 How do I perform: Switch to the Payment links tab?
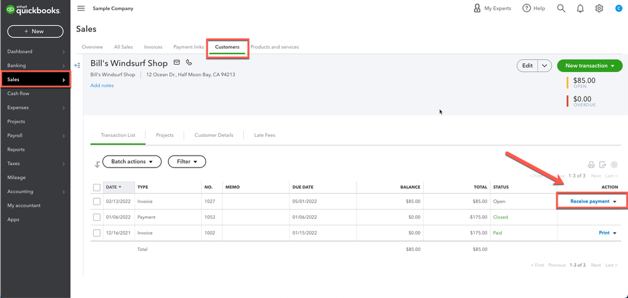188,47
